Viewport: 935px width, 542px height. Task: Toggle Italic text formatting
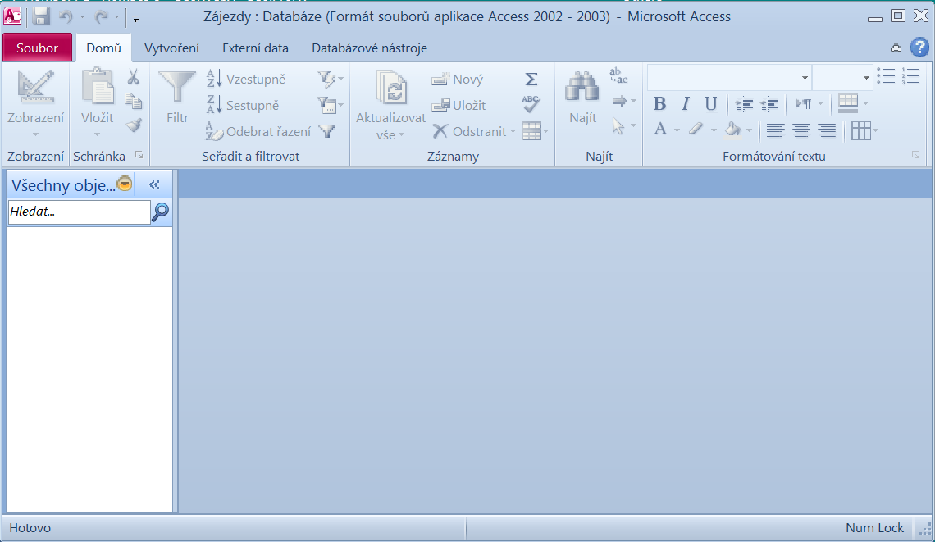(686, 104)
